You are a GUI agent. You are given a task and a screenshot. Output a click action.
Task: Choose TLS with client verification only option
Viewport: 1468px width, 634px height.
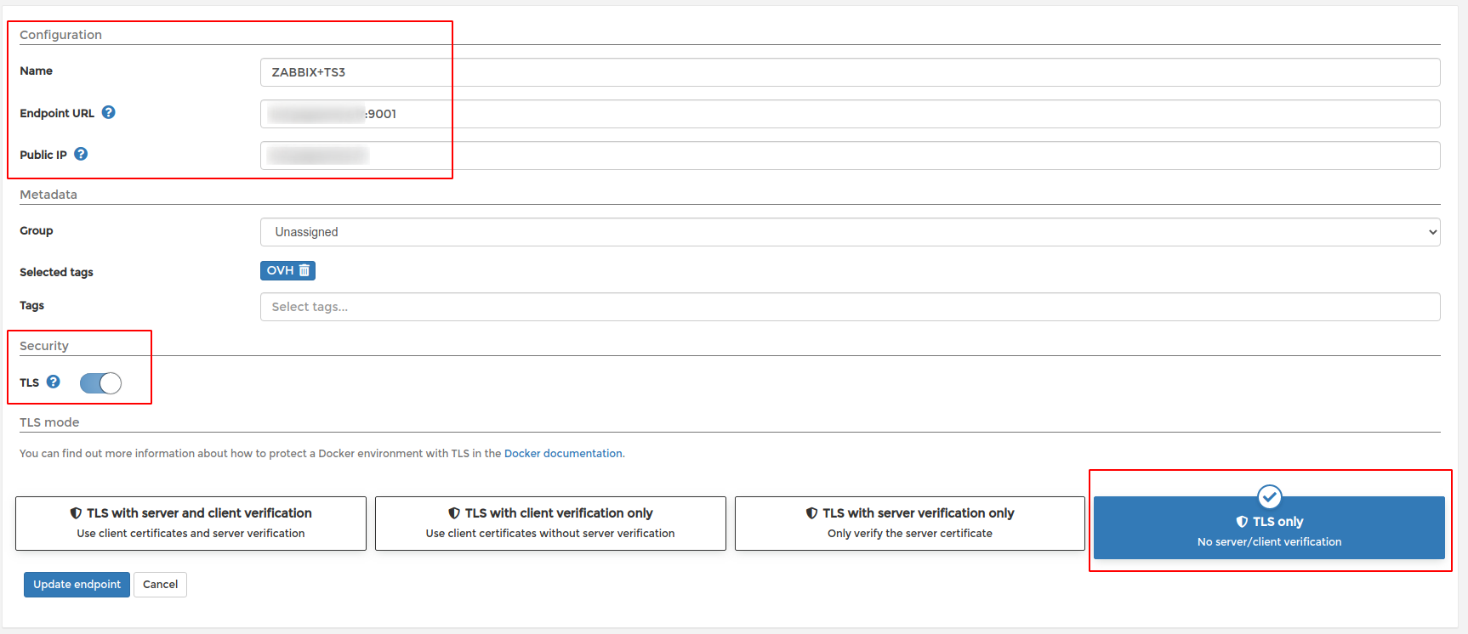point(550,524)
